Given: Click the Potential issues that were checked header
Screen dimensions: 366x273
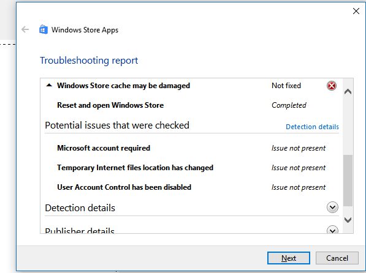Looking at the screenshot, I should (x=117, y=125).
